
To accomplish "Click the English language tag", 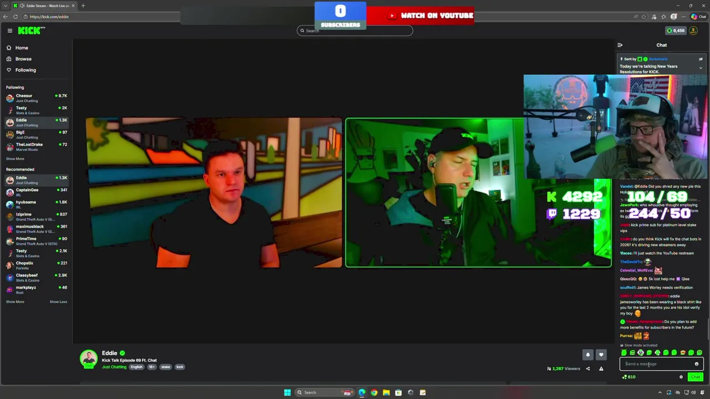I will coord(136,367).
